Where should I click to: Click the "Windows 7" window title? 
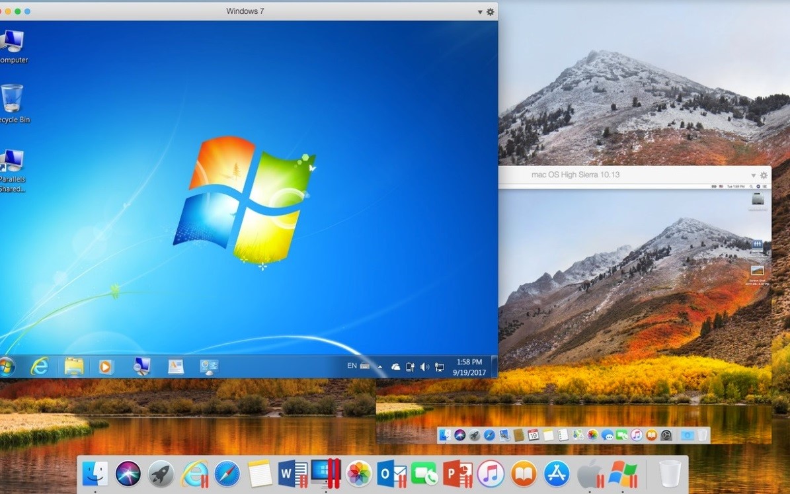245,11
